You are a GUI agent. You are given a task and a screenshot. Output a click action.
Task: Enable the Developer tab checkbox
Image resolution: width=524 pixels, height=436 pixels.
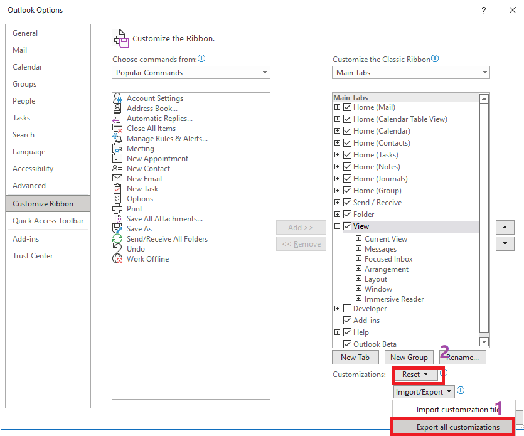[347, 309]
